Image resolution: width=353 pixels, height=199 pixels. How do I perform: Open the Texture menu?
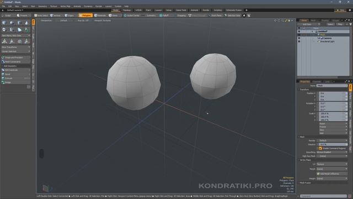pos(54,6)
